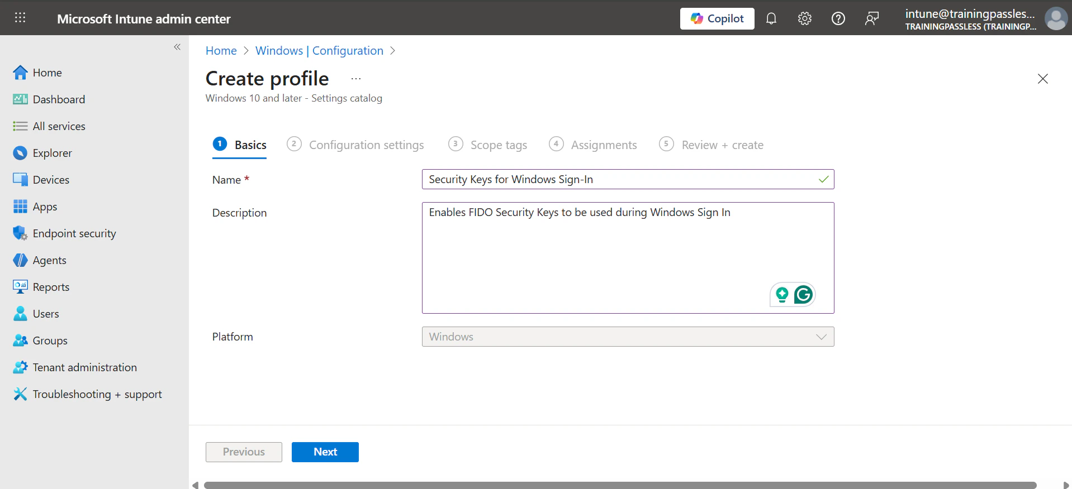Click the Dashboard icon in sidebar
The image size is (1072, 489).
click(20, 99)
